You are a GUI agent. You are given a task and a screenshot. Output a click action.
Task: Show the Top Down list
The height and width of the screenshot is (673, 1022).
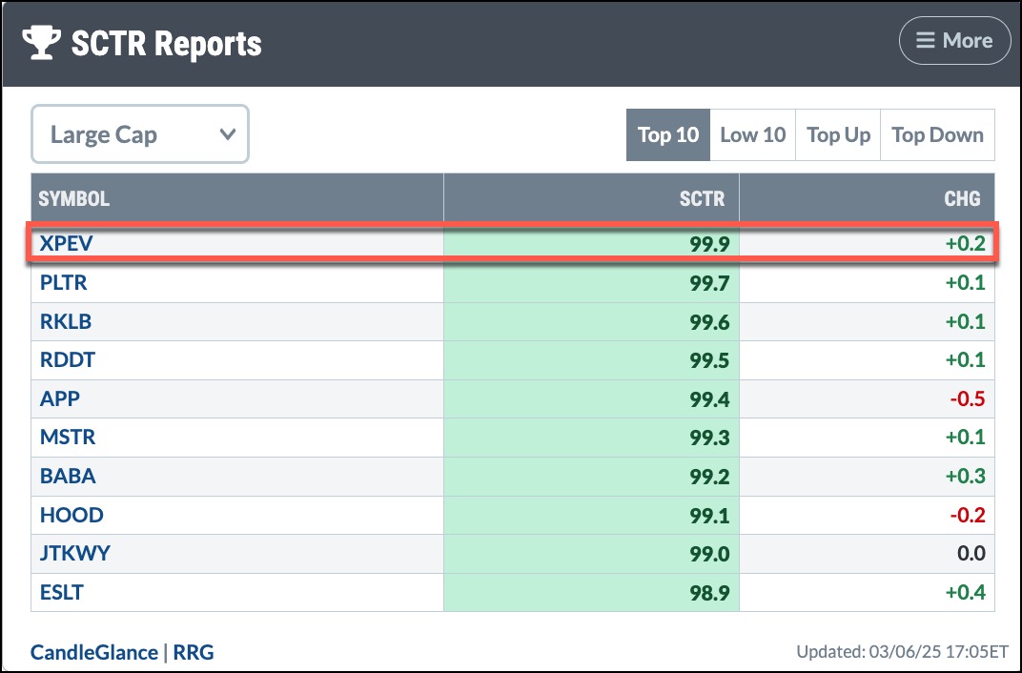[x=937, y=134]
